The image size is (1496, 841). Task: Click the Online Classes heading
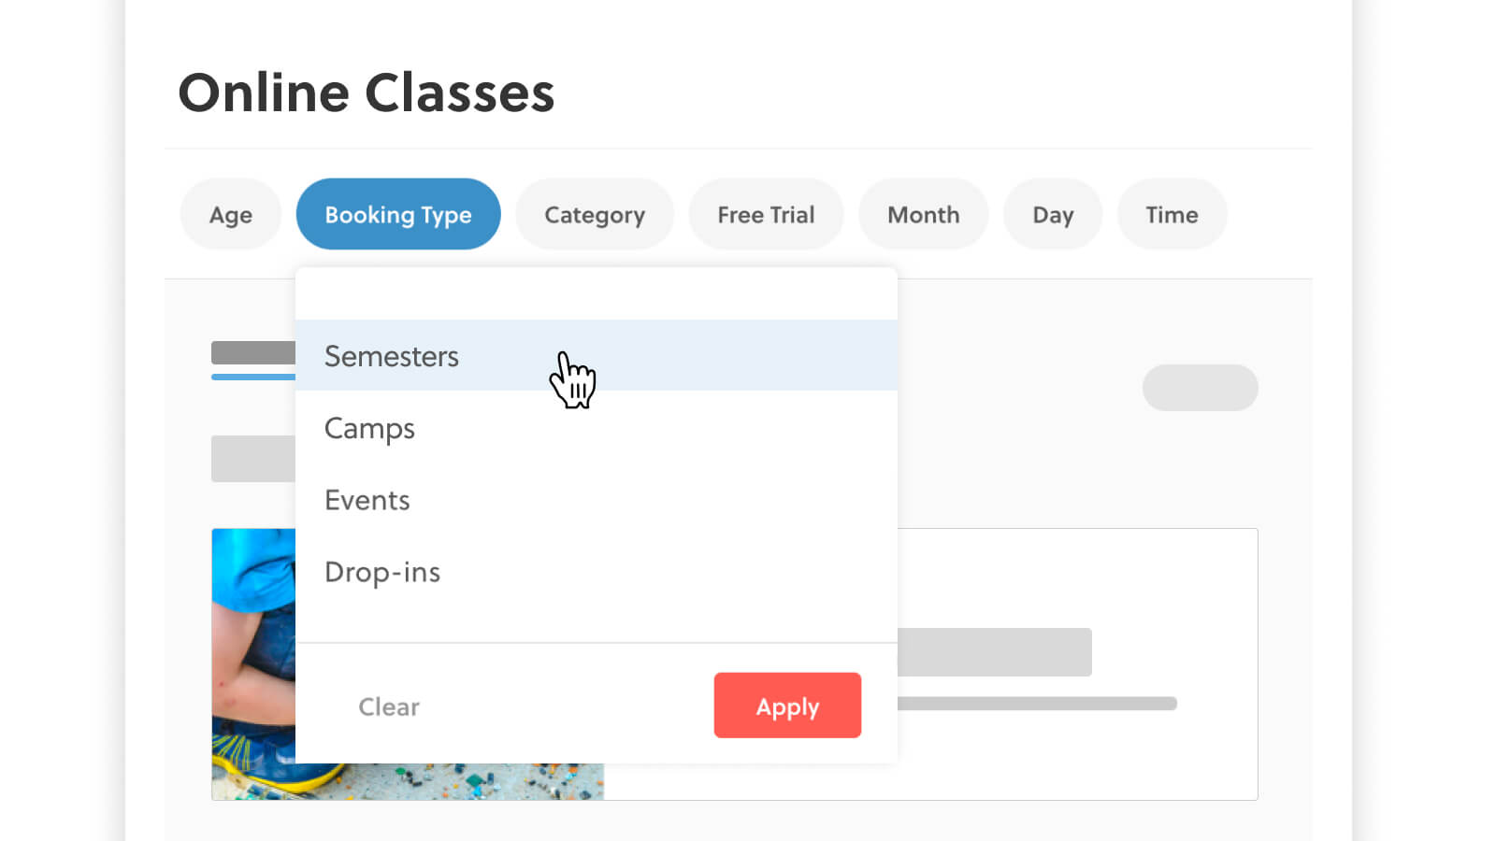tap(367, 93)
